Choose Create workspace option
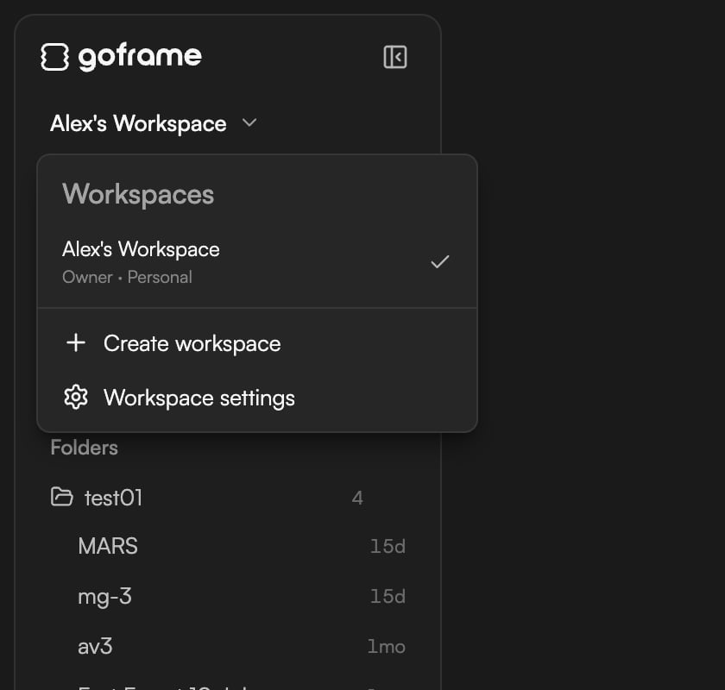The height and width of the screenshot is (690, 725). (x=257, y=343)
